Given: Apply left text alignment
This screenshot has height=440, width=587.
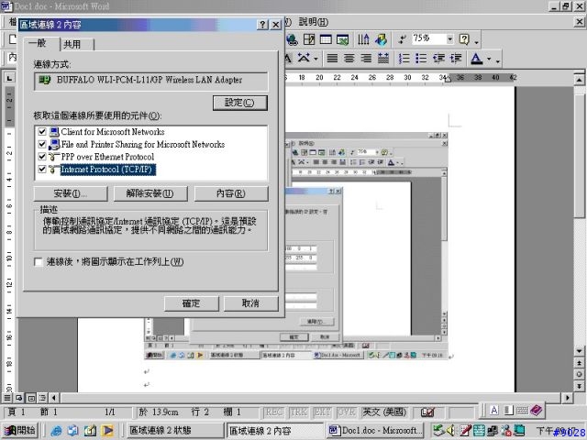Looking at the screenshot, I should pos(332,59).
